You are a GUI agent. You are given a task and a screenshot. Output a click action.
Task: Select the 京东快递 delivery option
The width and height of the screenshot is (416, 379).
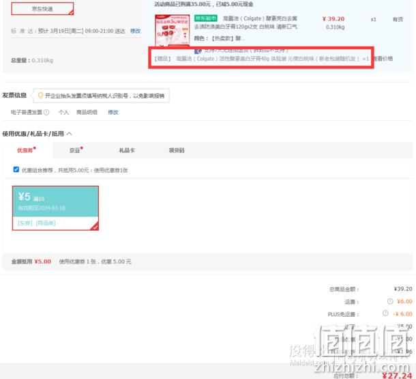click(42, 9)
